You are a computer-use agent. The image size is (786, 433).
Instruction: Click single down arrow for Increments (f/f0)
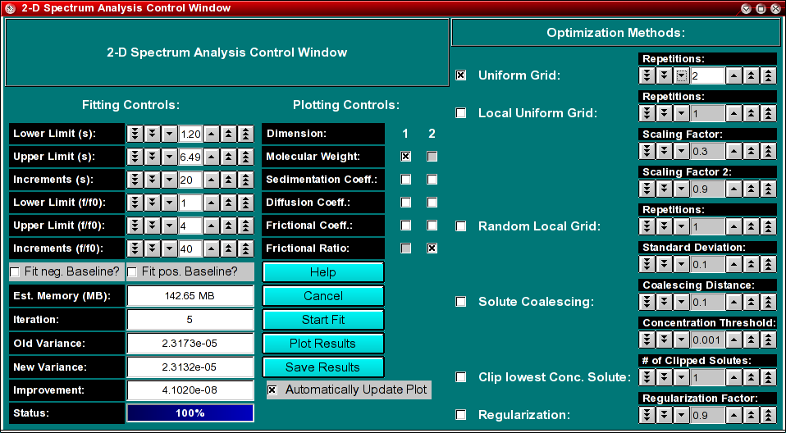pos(168,248)
